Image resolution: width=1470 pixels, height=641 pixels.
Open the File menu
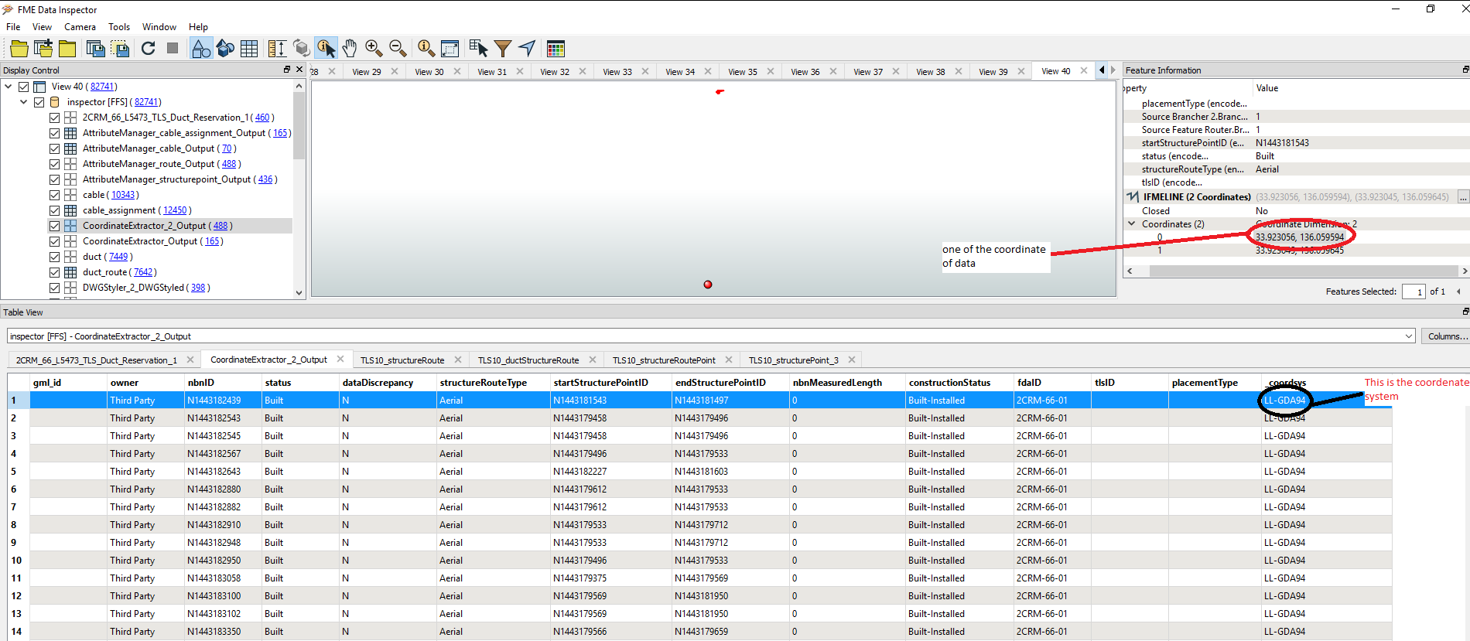pos(13,27)
